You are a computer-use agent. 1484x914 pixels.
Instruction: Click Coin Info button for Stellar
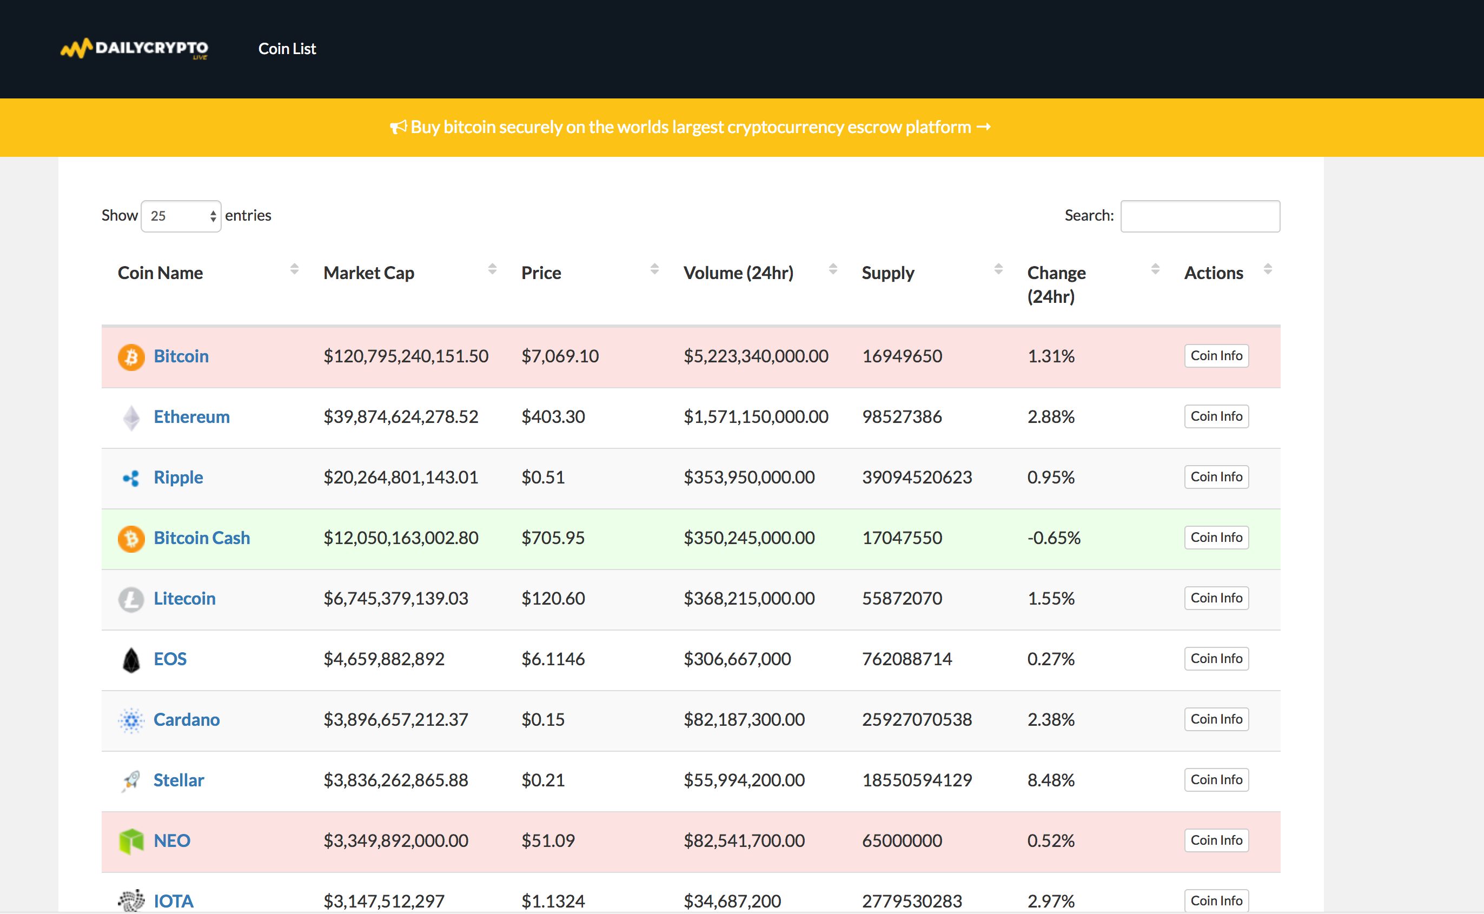[1216, 779]
